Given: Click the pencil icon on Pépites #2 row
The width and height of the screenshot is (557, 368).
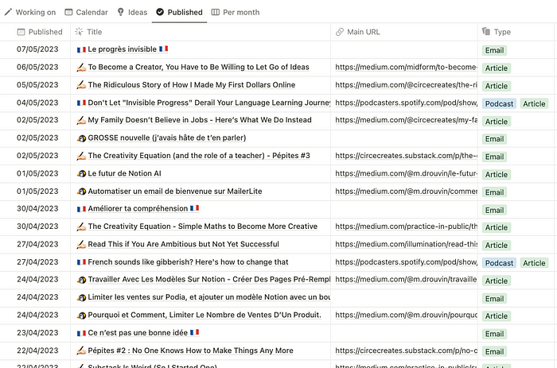Looking at the screenshot, I should coord(81,351).
